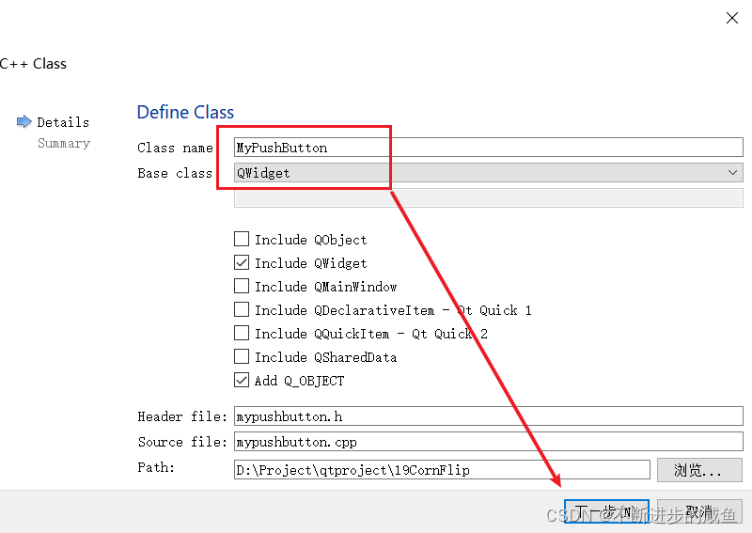Click the Source file field mypushbutton.cpp
The image size is (752, 533).
[x=488, y=442]
